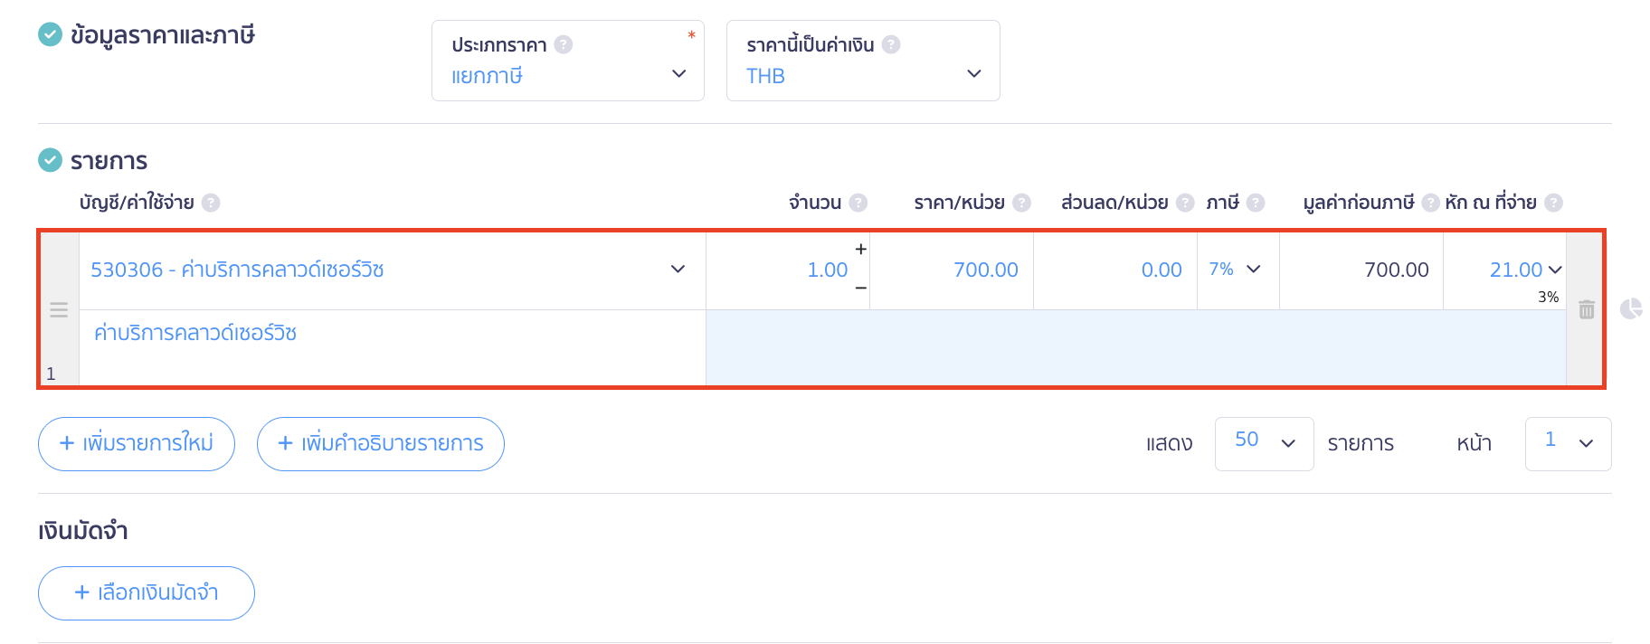Screen dimensions: 1650x644
Task: Click the เพิ่มคำอธิบายรายการ button
Action: tap(381, 444)
